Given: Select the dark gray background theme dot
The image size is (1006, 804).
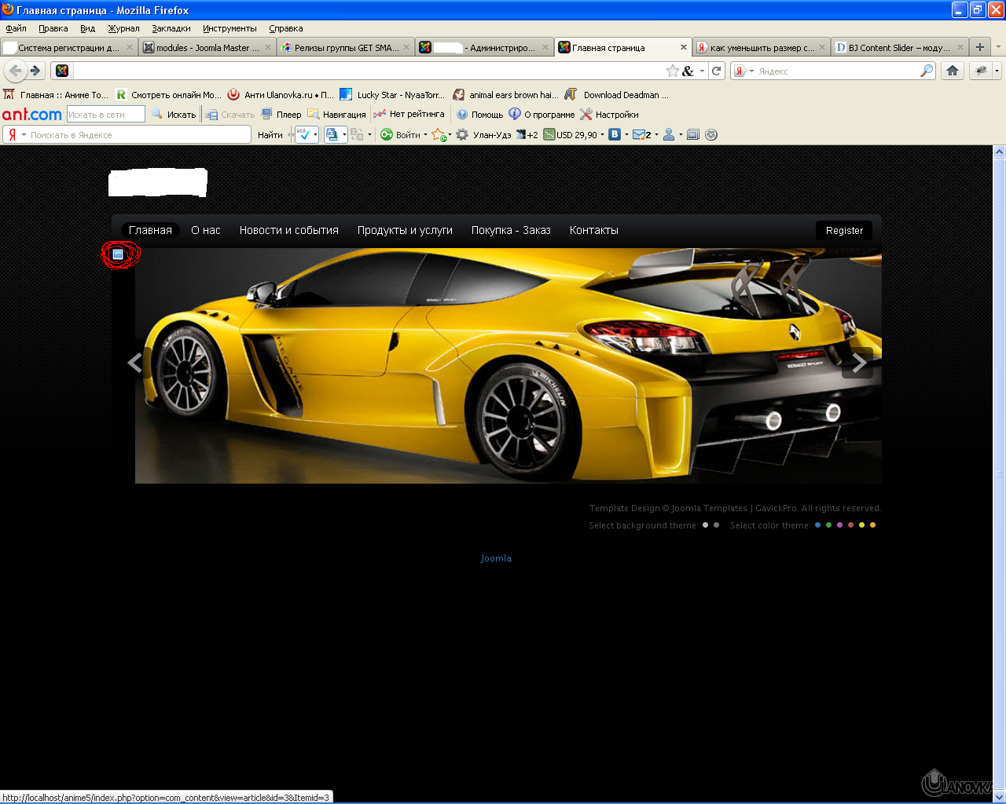Looking at the screenshot, I should click(x=716, y=525).
